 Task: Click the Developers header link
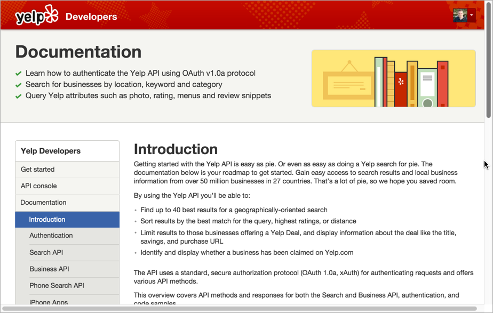91,17
